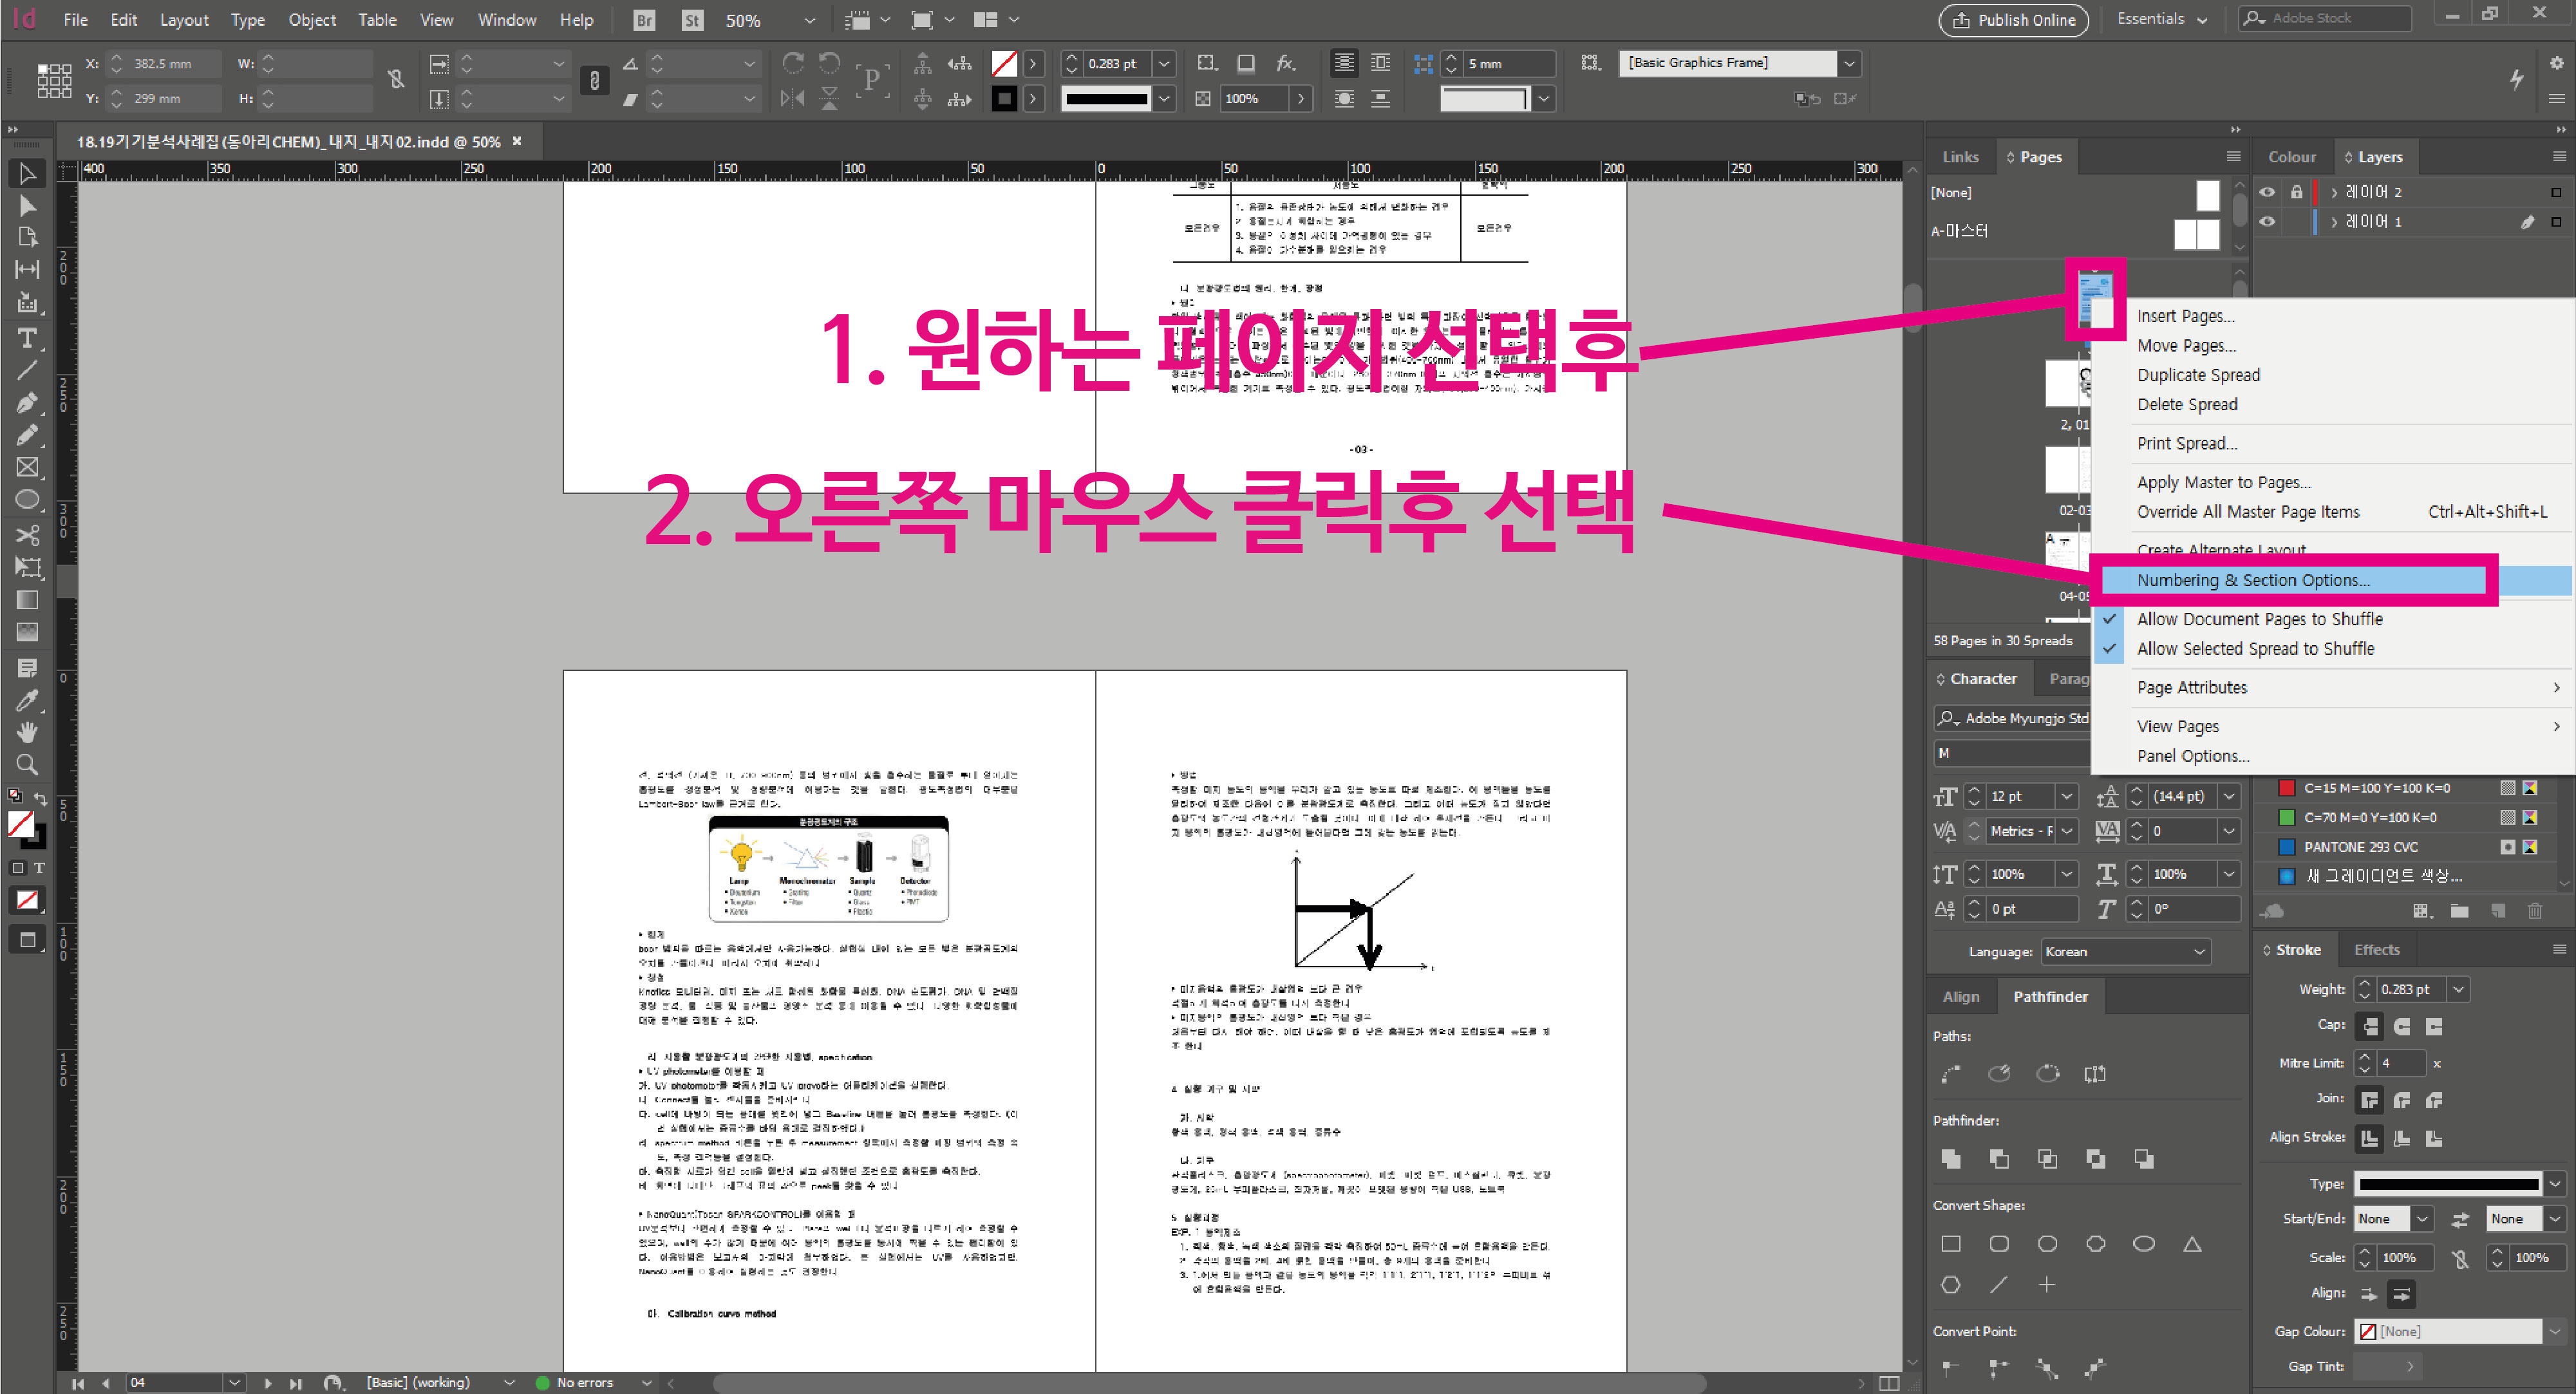The width and height of the screenshot is (2576, 1394).
Task: Toggle constrain proportions chain for width and height
Action: (x=396, y=80)
